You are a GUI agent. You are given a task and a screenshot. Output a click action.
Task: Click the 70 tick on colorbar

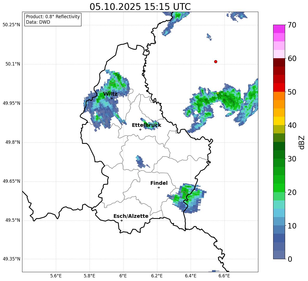tap(292, 25)
